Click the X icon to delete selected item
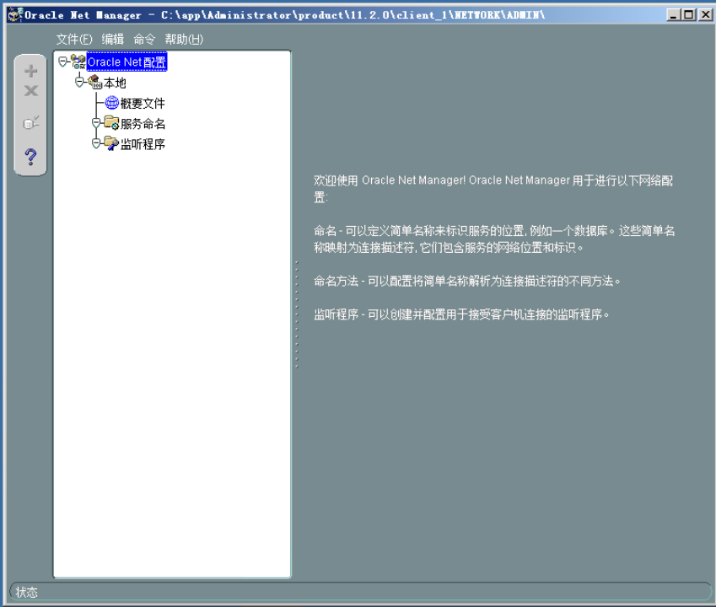Screen dimensions: 716x607 [x=30, y=90]
